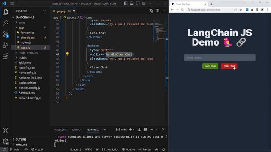Screen dimensions: 271x152
Task: Expand the TIMELINE section
Action: pos(21,144)
